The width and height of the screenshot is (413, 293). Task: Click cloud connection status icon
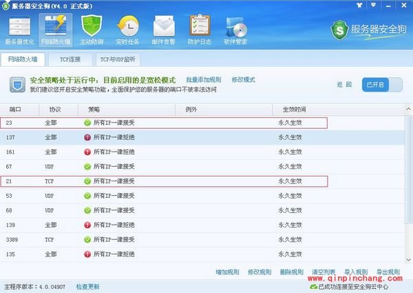pyautogui.click(x=313, y=286)
